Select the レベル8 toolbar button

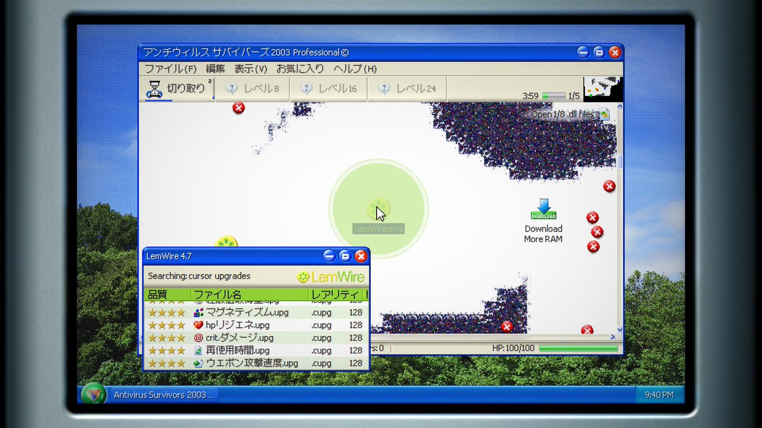tap(252, 89)
